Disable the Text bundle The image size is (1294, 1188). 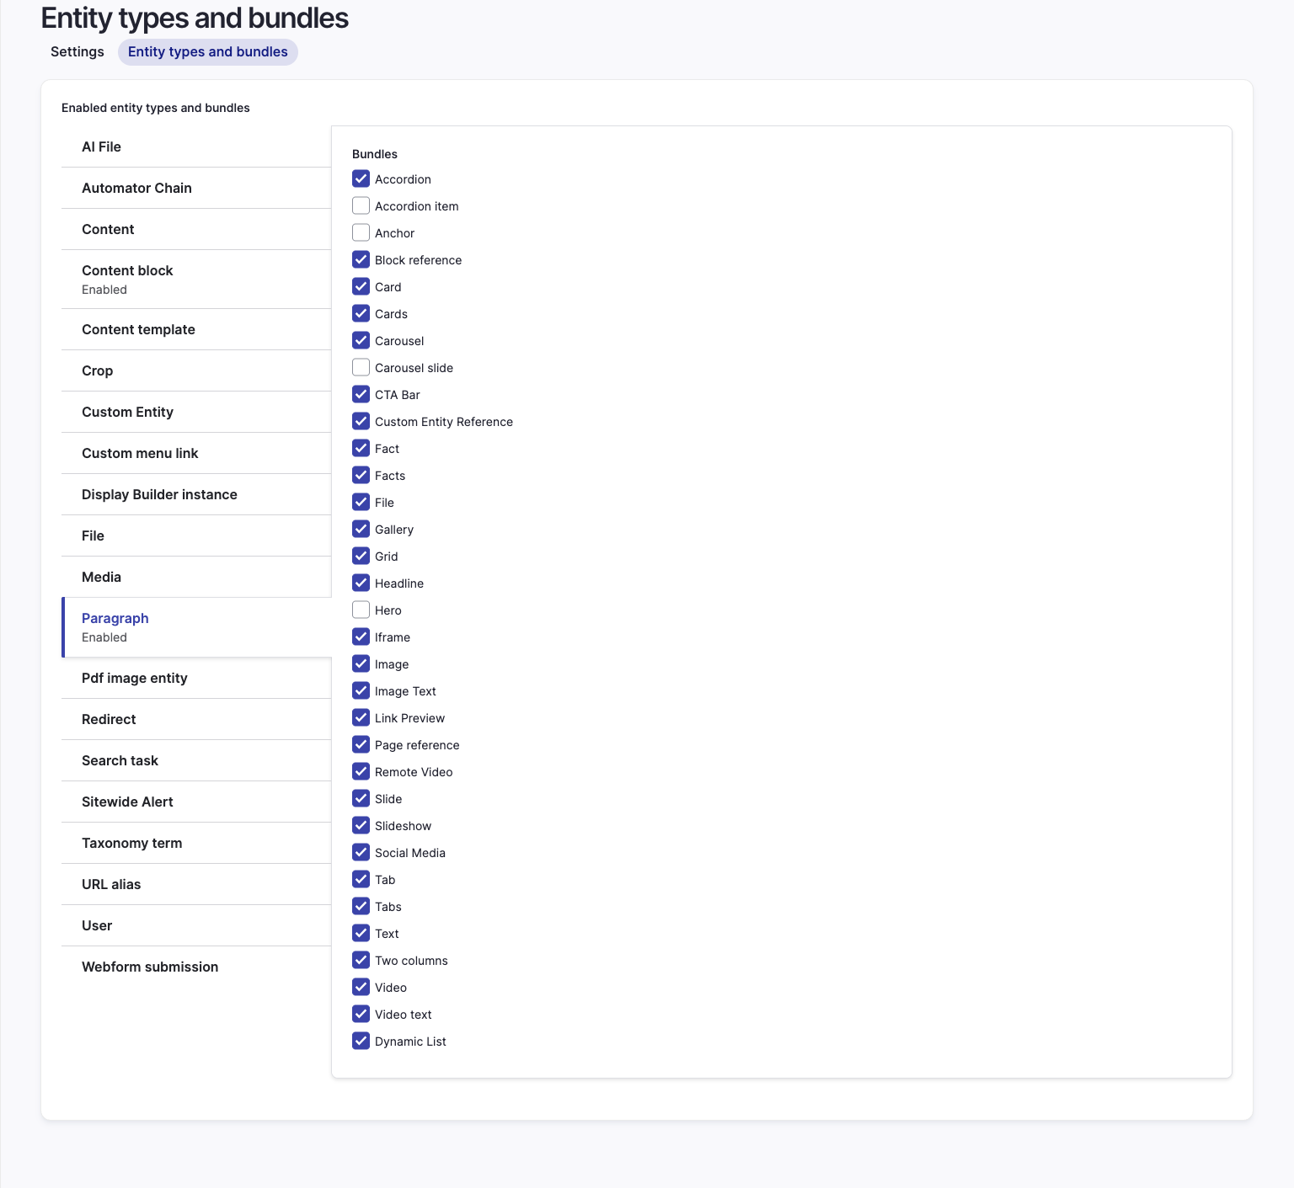click(x=361, y=933)
